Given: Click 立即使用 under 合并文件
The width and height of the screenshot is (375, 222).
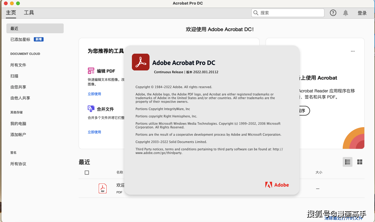Looking at the screenshot, I should click(x=94, y=132).
